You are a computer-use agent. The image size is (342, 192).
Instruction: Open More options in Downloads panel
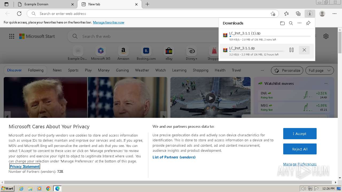pyautogui.click(x=300, y=23)
